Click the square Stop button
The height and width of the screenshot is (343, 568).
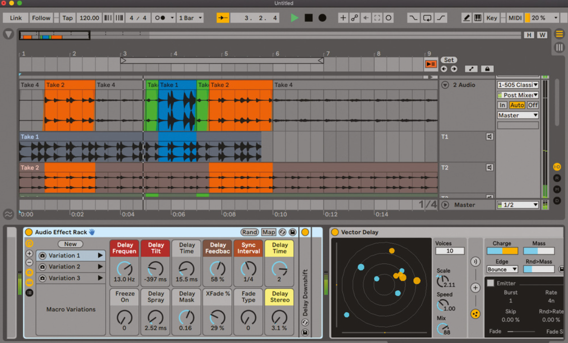coord(309,18)
